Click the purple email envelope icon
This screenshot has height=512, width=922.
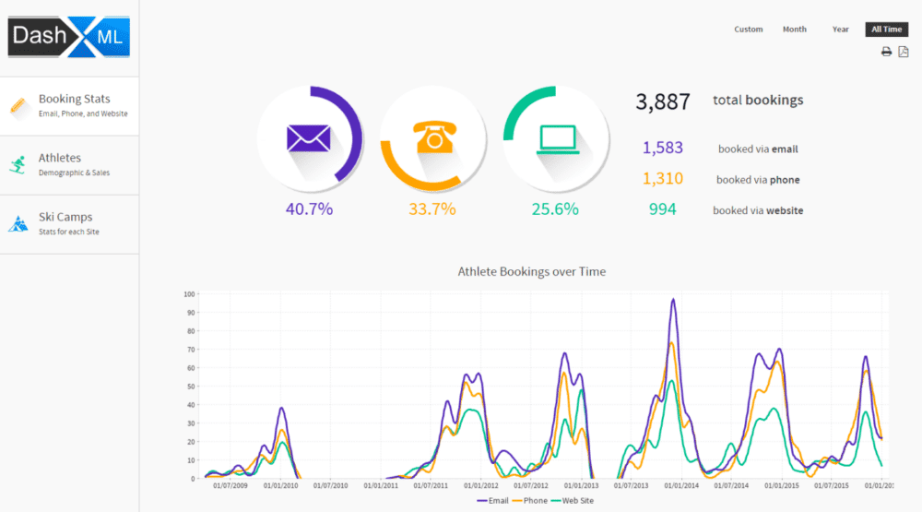308,138
